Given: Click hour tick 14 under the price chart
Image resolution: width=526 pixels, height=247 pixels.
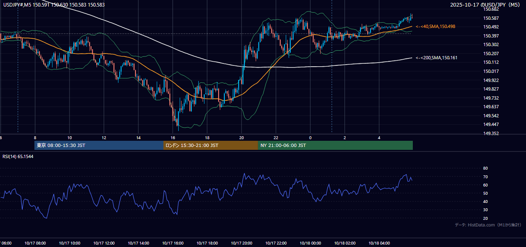Looking at the screenshot, I should pos(138,137).
